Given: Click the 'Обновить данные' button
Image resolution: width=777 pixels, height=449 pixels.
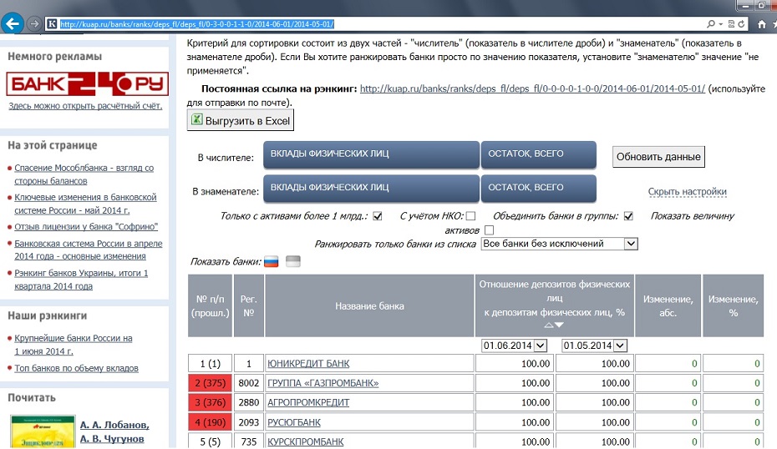Looking at the screenshot, I should tap(658, 157).
